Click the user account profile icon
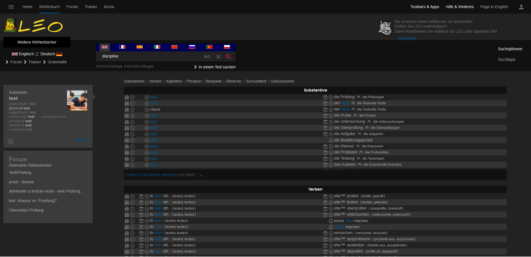 coord(521,7)
